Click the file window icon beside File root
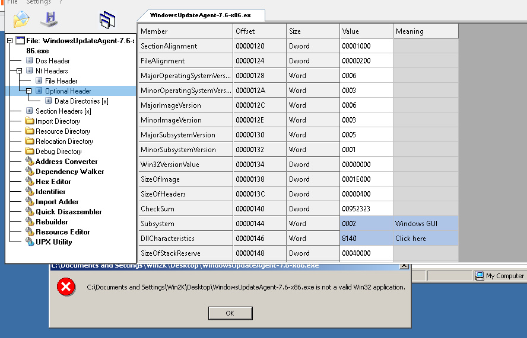 tap(20, 41)
